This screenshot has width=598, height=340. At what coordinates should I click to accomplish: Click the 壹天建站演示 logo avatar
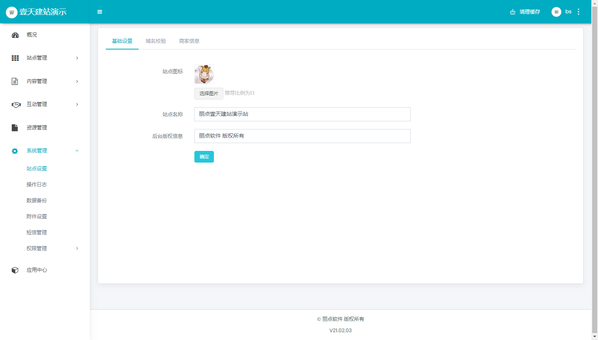click(x=12, y=12)
